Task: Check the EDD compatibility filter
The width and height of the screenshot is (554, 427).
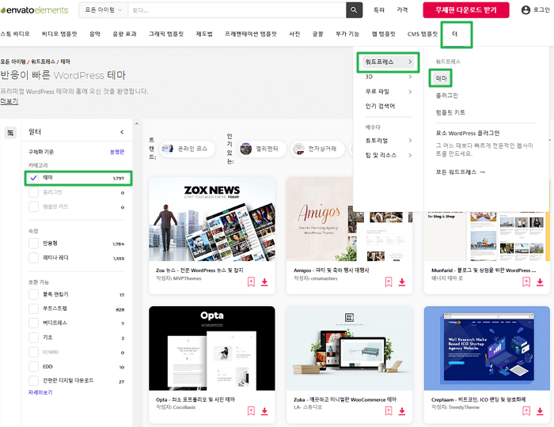Action: click(x=33, y=367)
